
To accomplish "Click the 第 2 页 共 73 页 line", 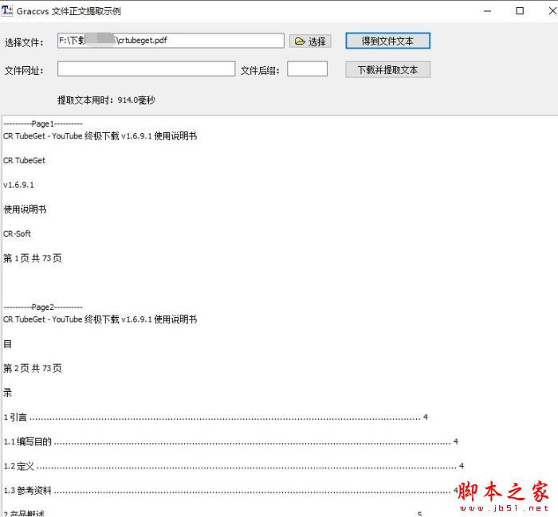I will pyautogui.click(x=33, y=368).
